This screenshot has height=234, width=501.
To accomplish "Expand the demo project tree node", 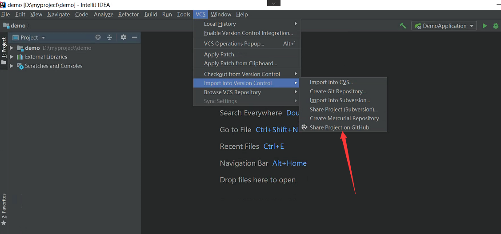I will tap(12, 48).
